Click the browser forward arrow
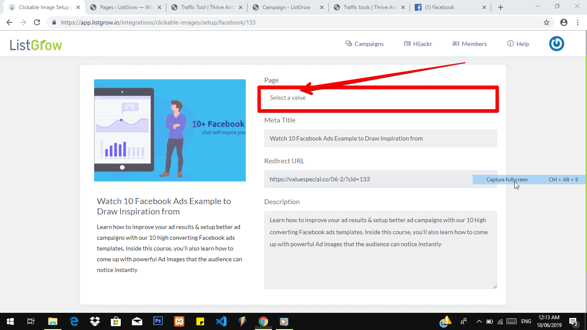Image resolution: width=587 pixels, height=330 pixels. pos(23,22)
